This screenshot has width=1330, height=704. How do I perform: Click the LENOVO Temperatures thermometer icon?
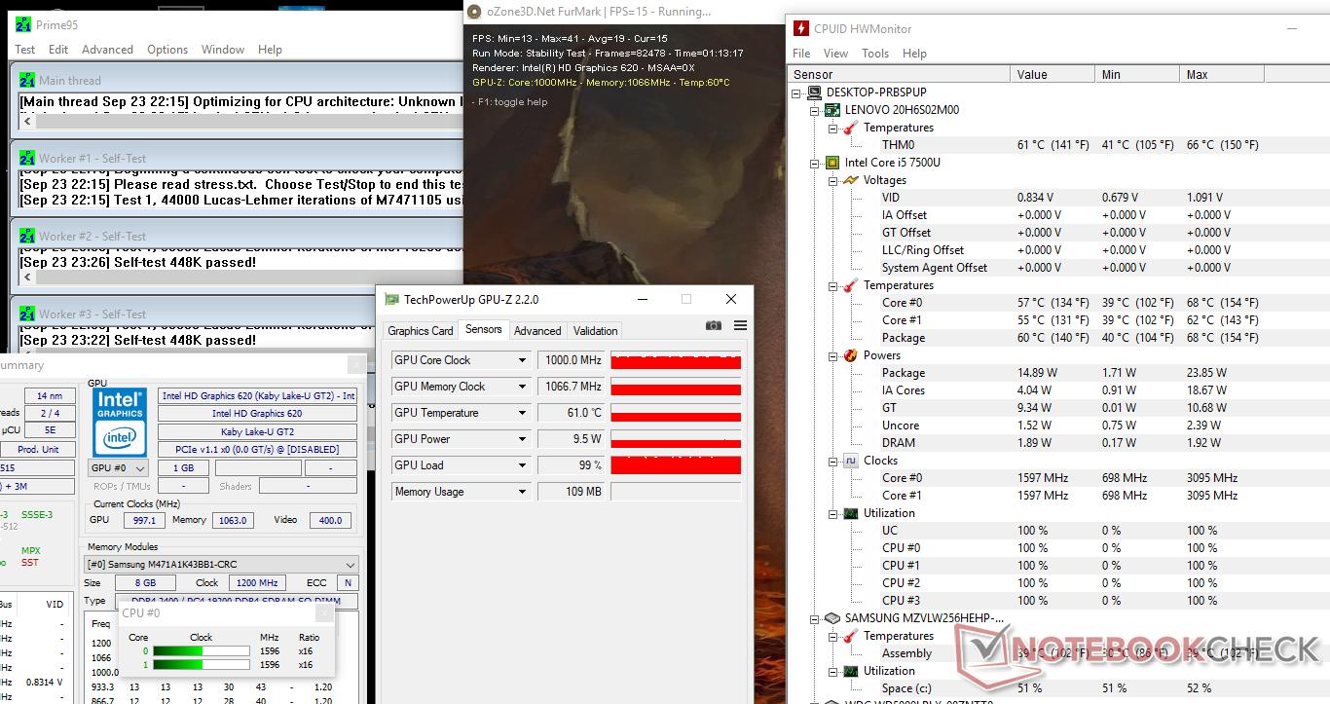click(x=850, y=128)
